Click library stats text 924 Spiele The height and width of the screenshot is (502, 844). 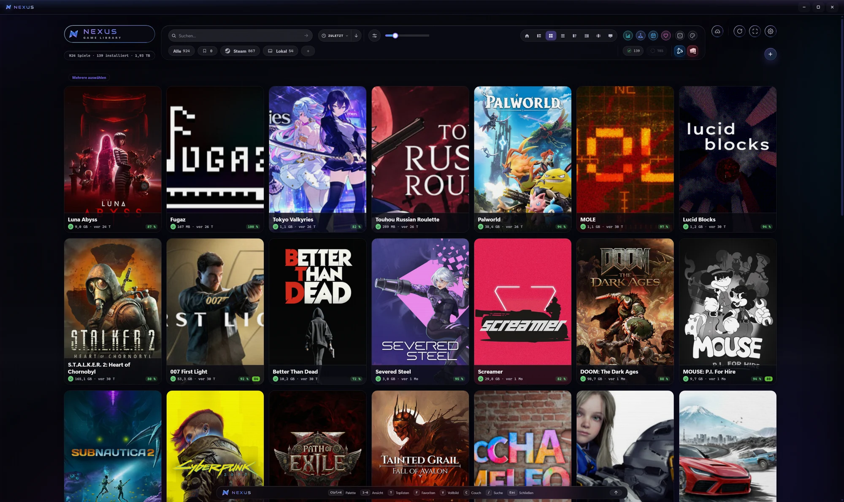[x=109, y=56]
